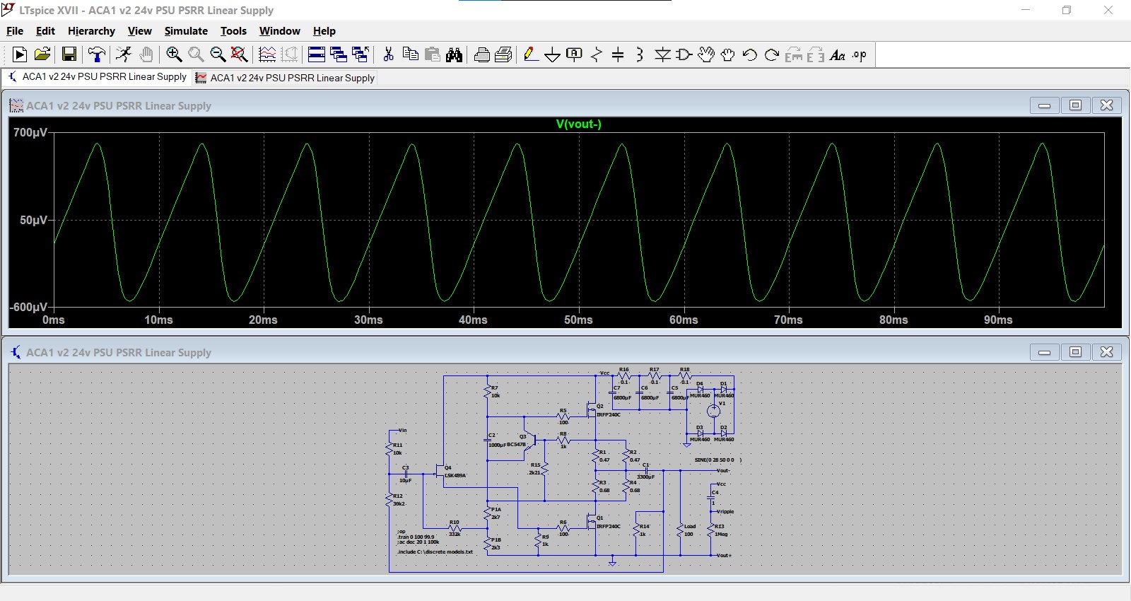Open the File menu
Viewport: 1131px width, 601px height.
[x=15, y=31]
